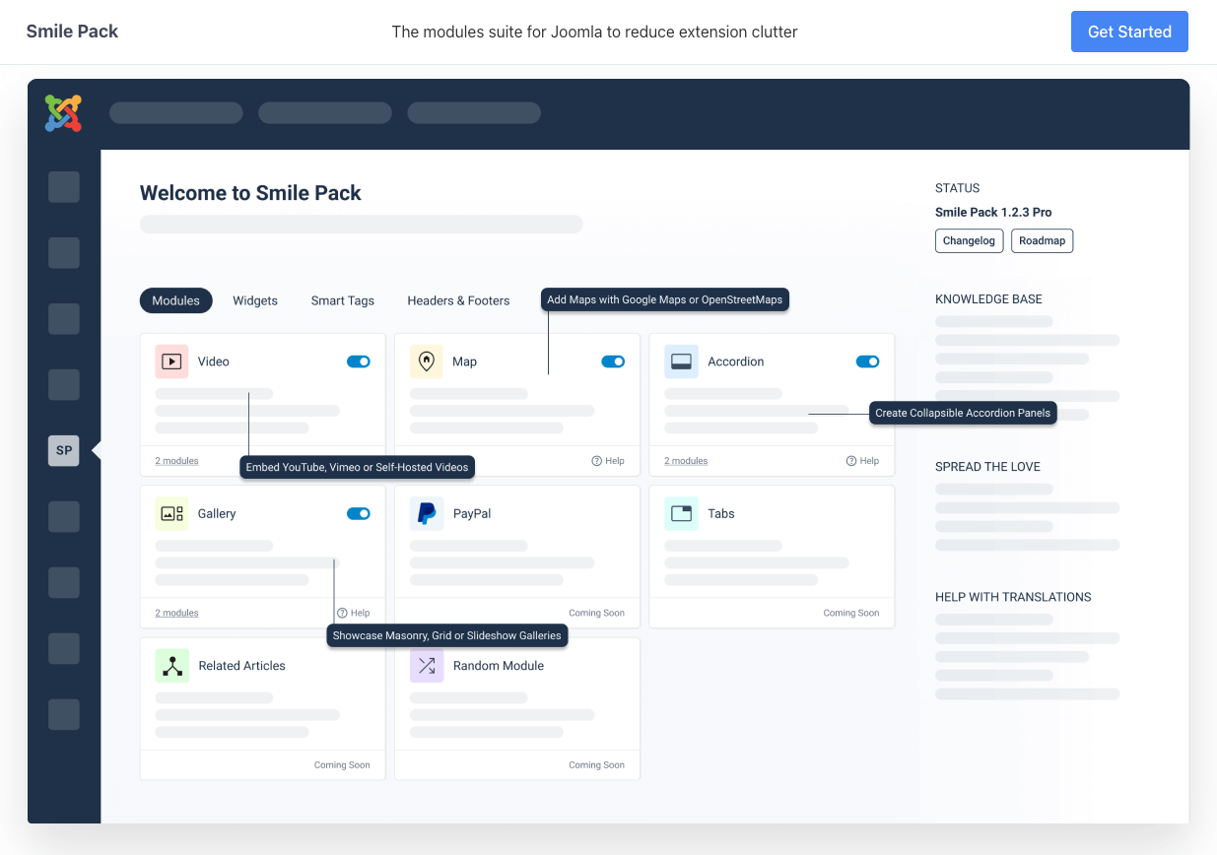Click the Get Started button

click(x=1129, y=32)
